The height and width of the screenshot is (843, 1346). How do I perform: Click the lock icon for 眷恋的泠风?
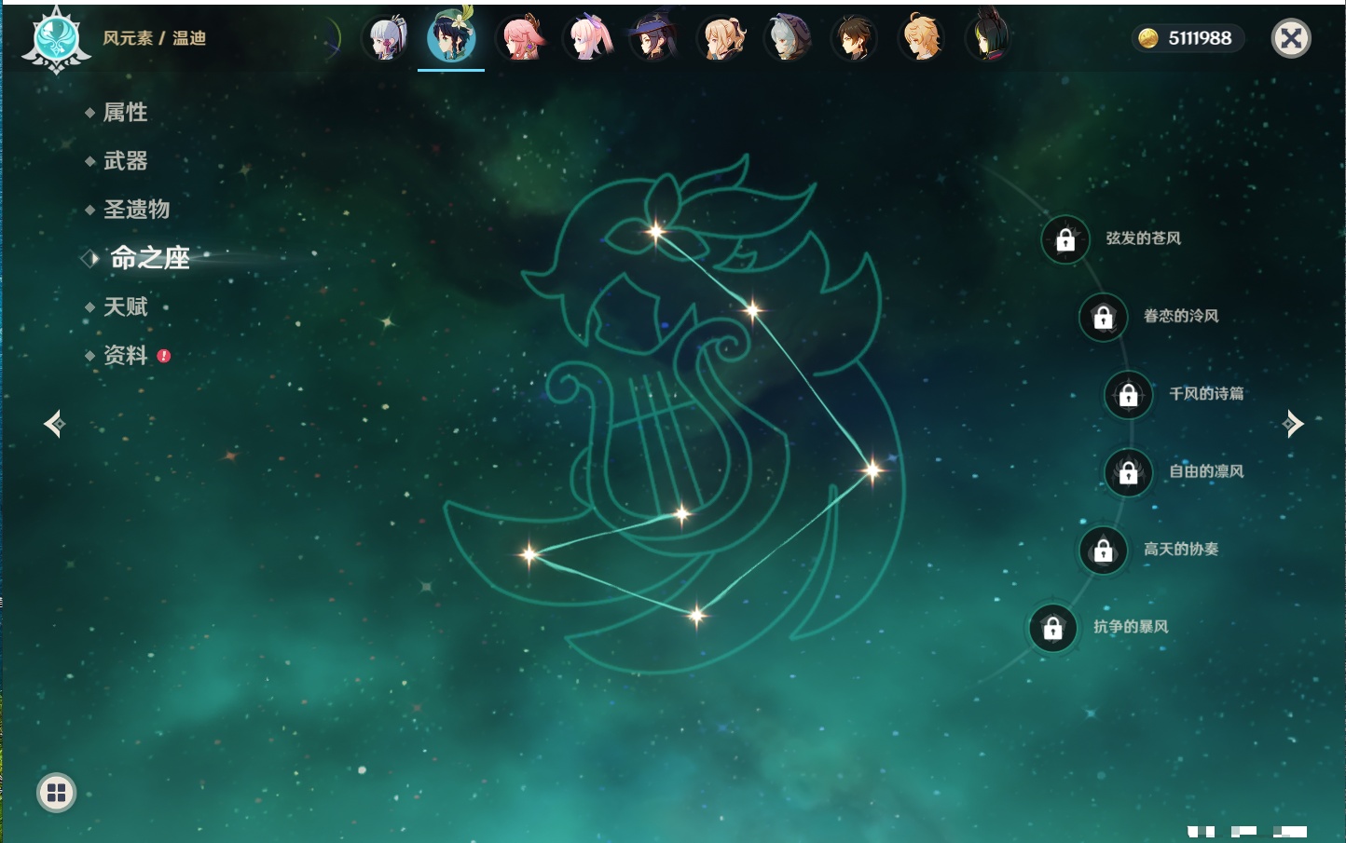pyautogui.click(x=1103, y=318)
